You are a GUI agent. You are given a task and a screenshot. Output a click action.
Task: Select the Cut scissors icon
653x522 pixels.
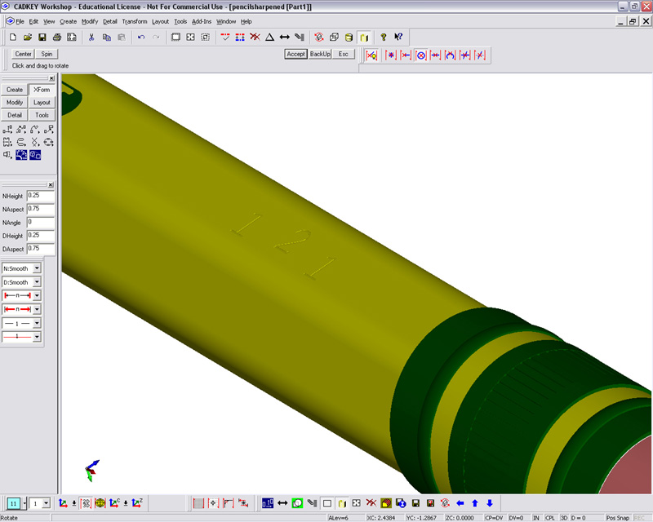(x=91, y=38)
